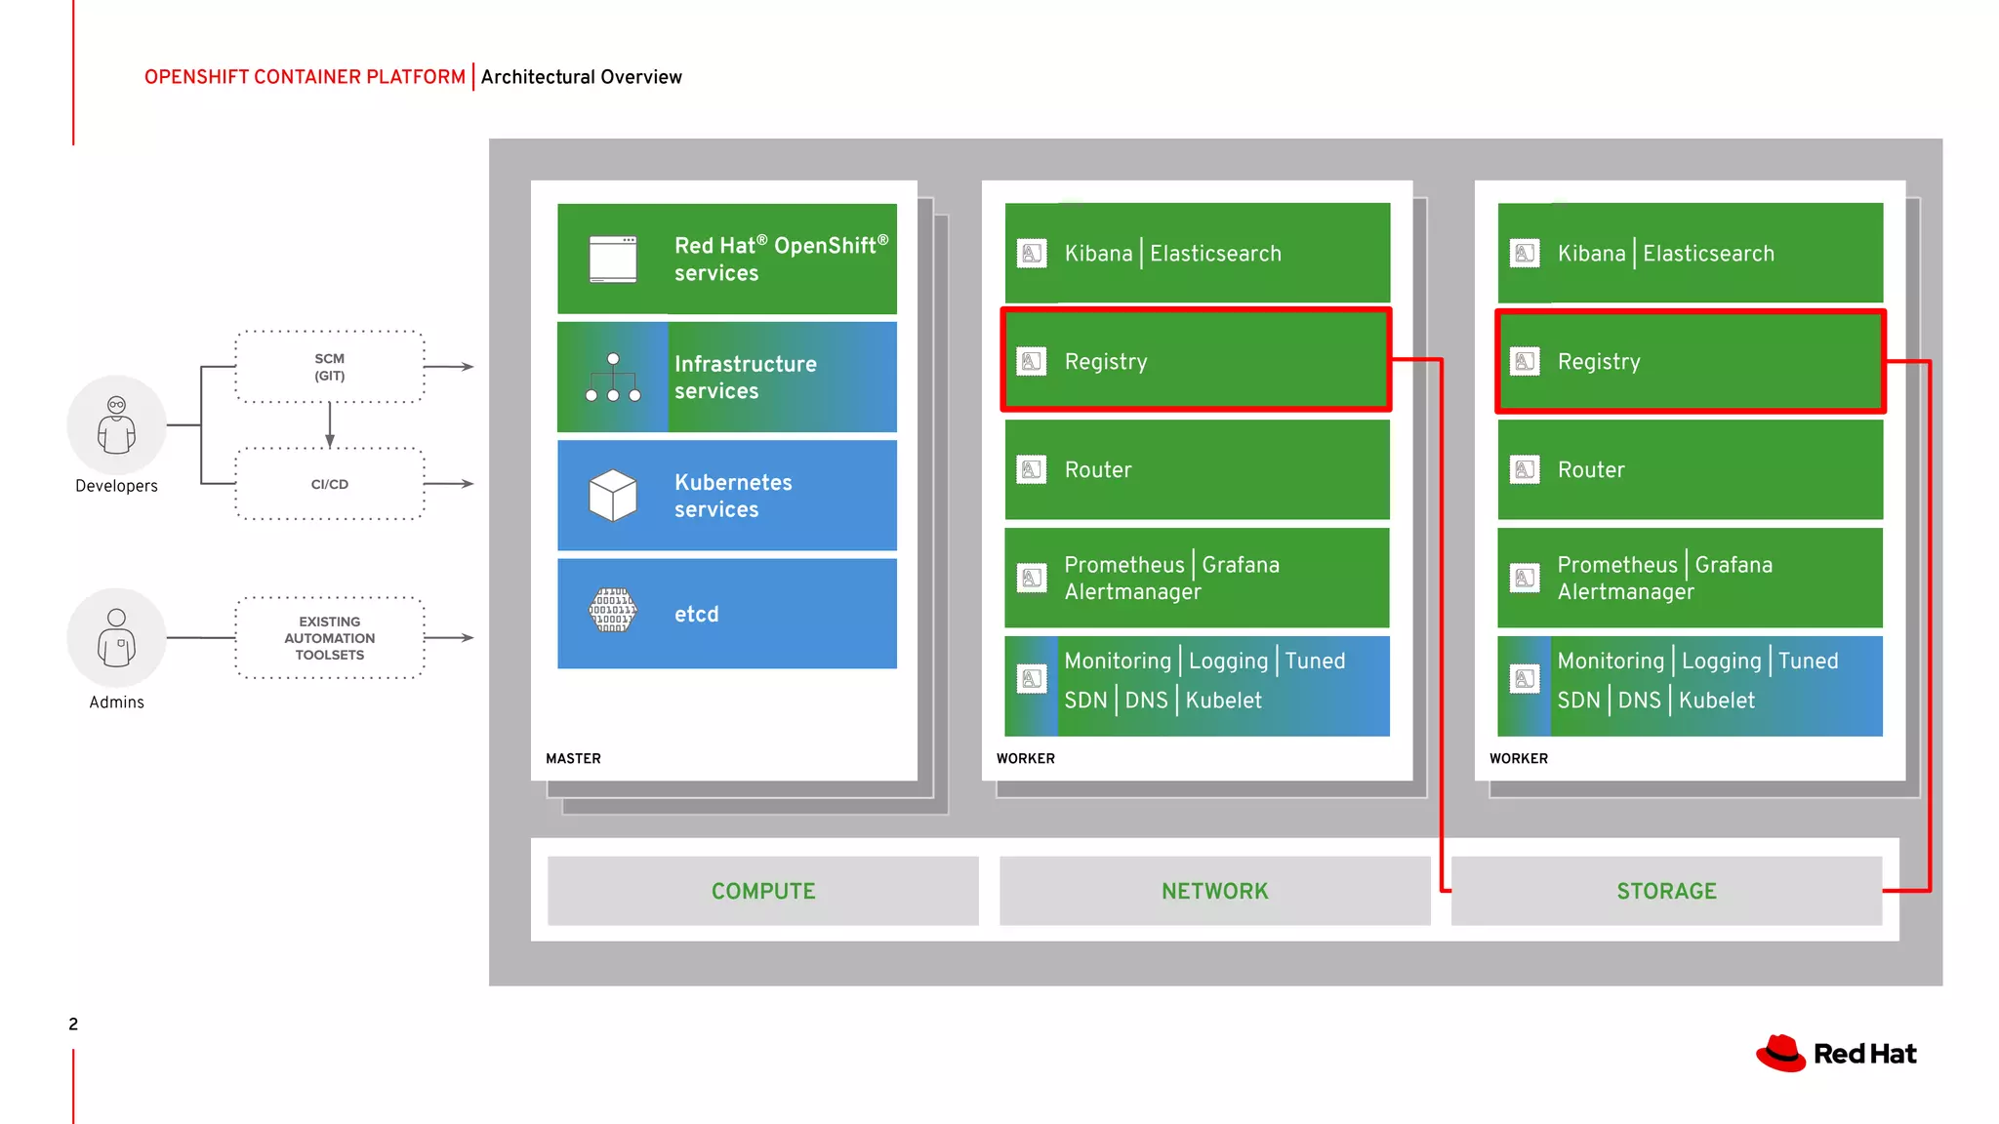Click the second worker's Kibana icon

tap(1525, 253)
